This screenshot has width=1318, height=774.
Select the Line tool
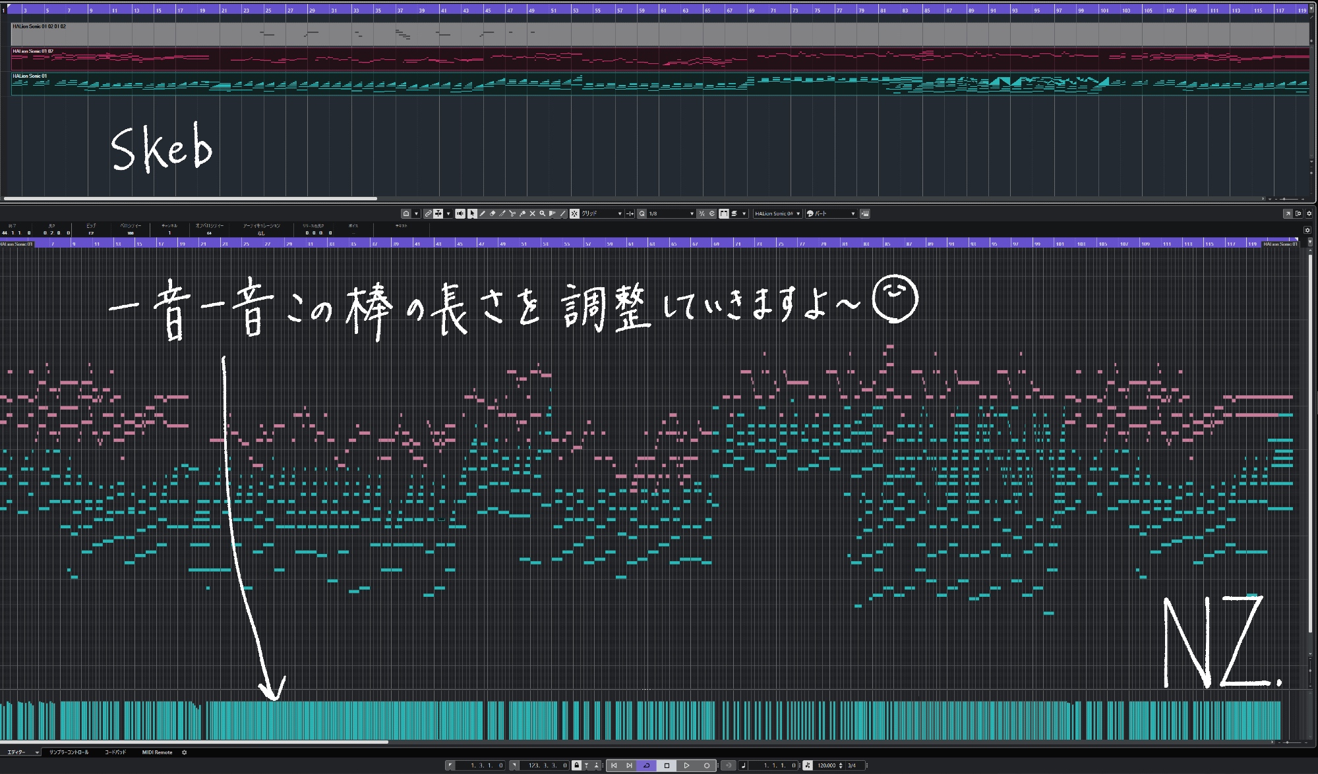coord(562,213)
